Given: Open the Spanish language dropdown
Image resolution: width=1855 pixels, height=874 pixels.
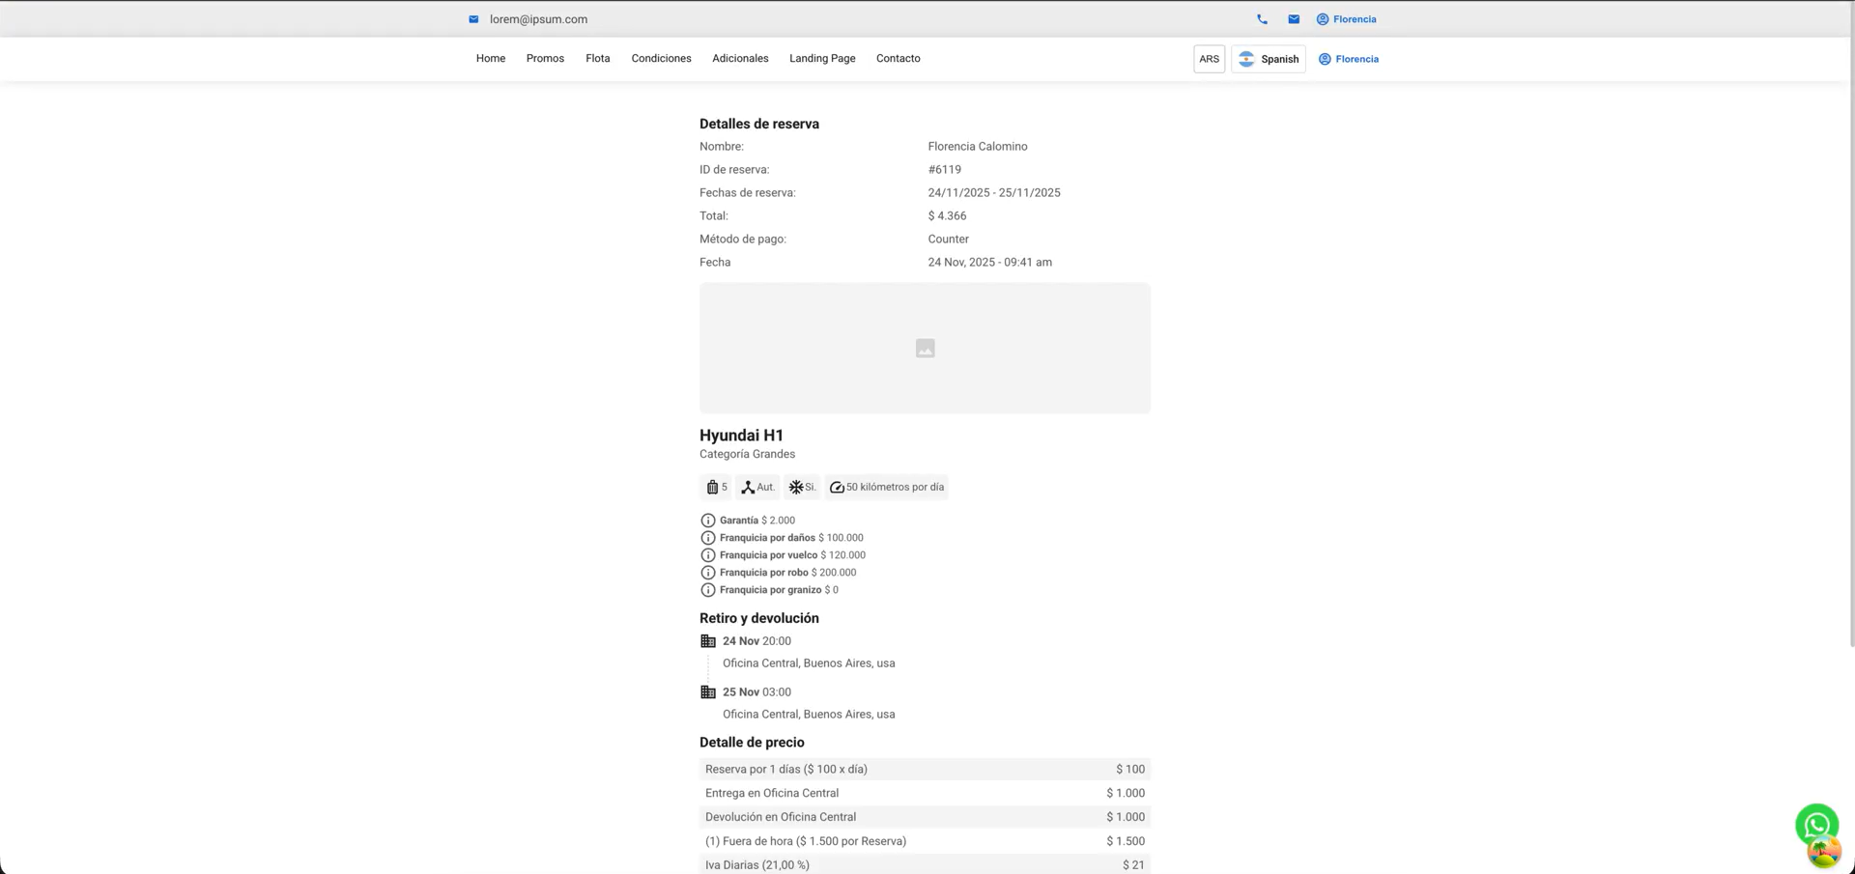Looking at the screenshot, I should coord(1269,59).
